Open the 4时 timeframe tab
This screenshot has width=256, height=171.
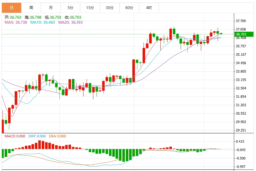pyautogui.click(x=149, y=8)
